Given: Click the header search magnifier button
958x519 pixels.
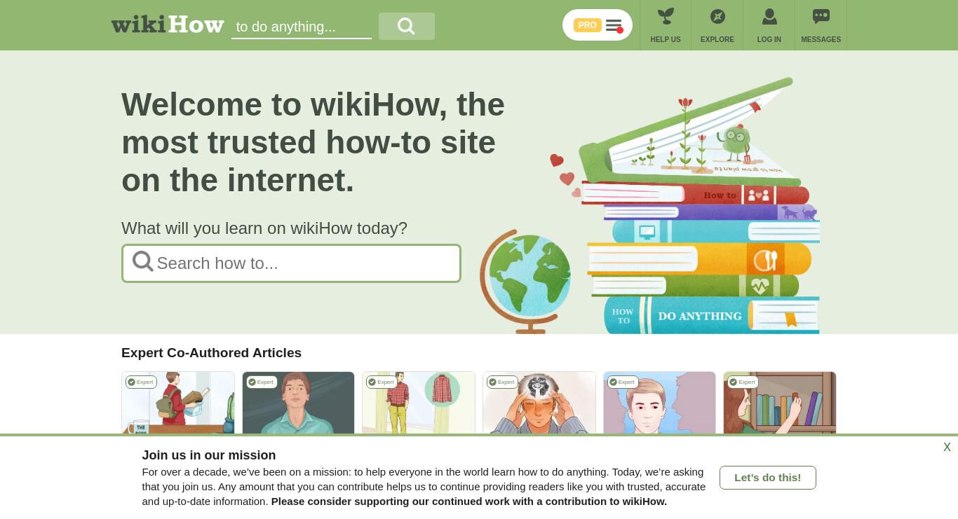Looking at the screenshot, I should (x=407, y=27).
